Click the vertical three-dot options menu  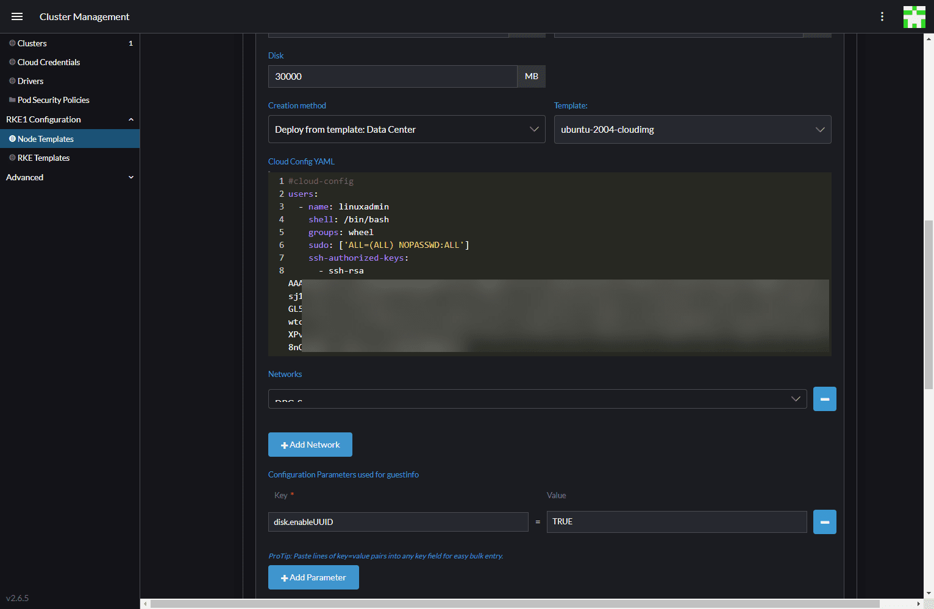[x=882, y=16]
